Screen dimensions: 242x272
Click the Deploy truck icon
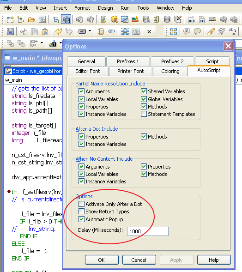tap(212, 19)
